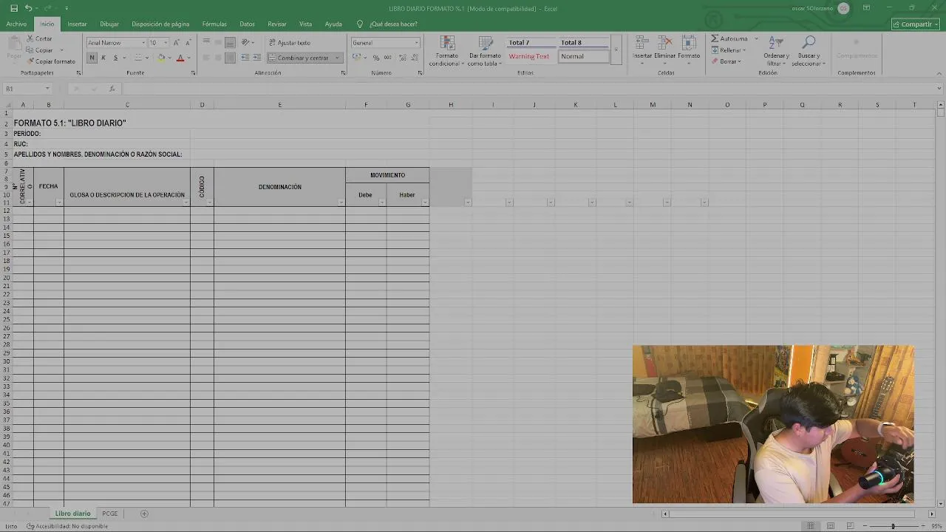Click the Save icon in quick access toolbar
Viewport: 946px width, 532px height.
[x=14, y=8]
